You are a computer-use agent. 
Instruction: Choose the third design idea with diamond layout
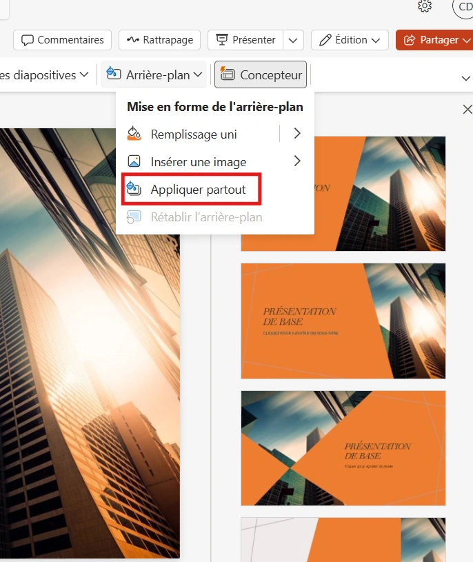pos(343,448)
